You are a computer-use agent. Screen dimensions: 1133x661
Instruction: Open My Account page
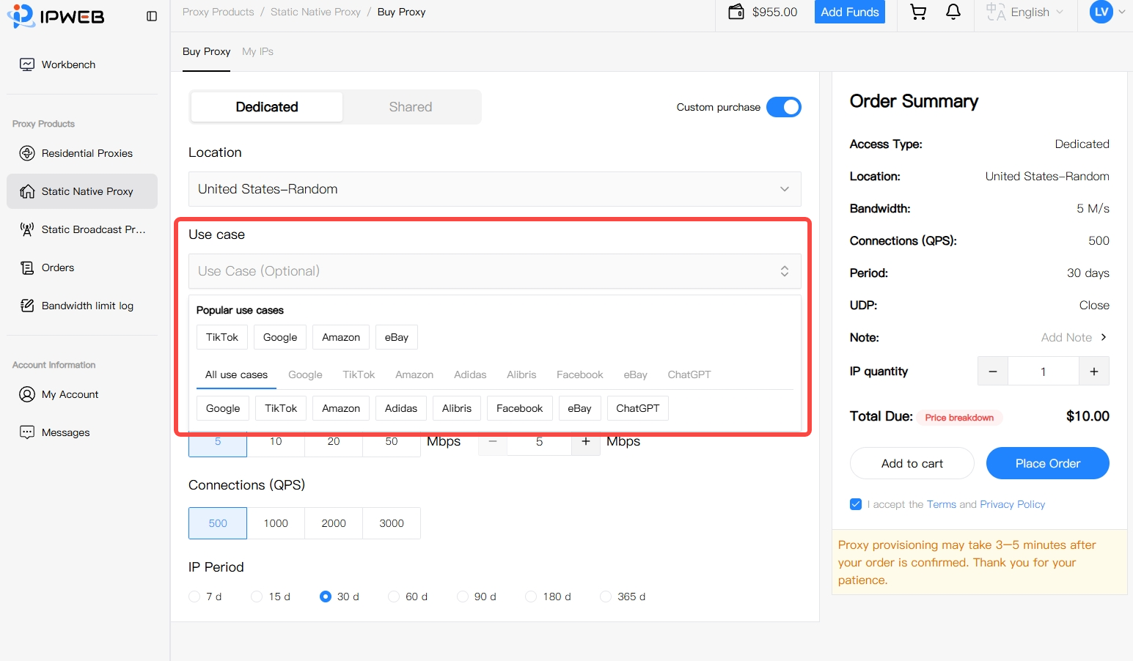click(x=82, y=394)
